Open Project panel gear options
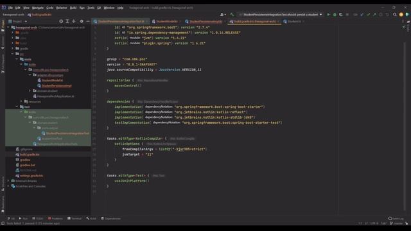 tap(82, 21)
